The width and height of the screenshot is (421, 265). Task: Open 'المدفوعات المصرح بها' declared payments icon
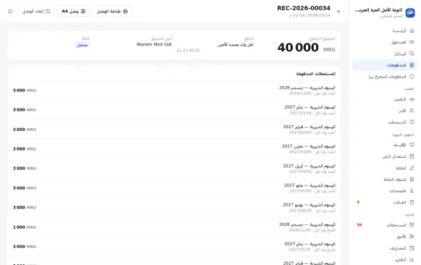[412, 76]
